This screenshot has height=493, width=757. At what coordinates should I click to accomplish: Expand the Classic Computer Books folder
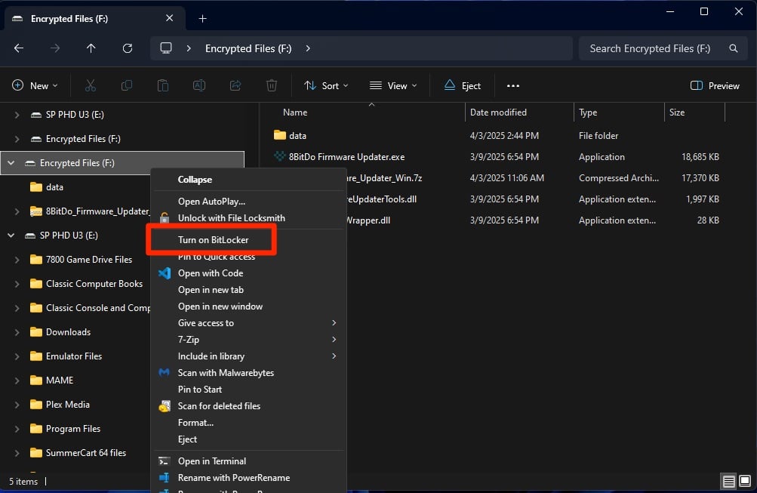[x=17, y=283]
